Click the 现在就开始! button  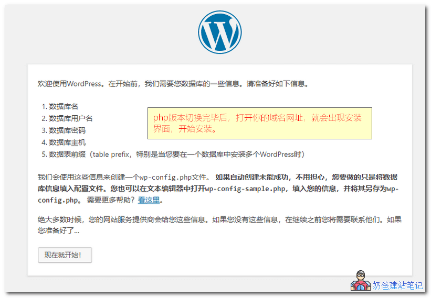click(x=65, y=255)
